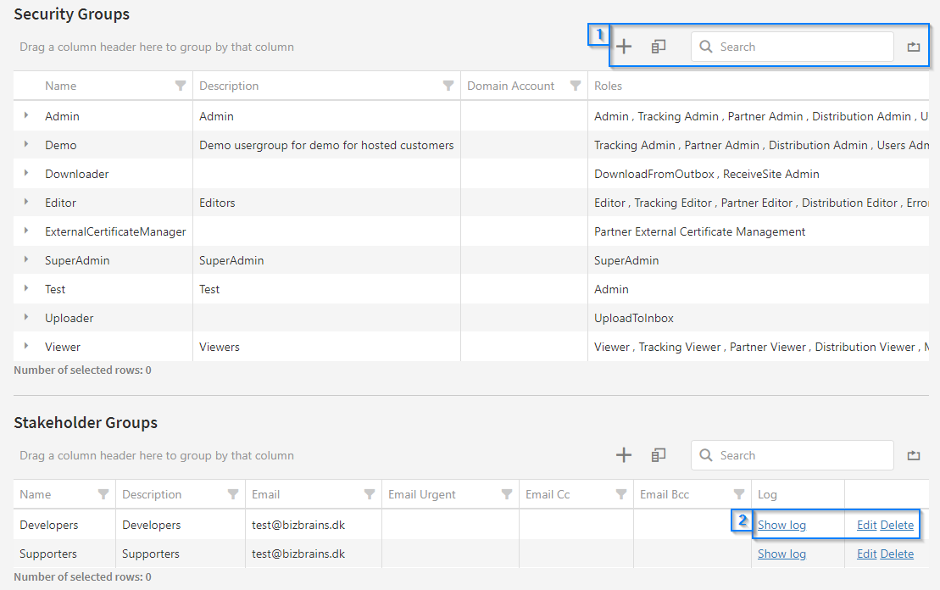The image size is (940, 590).
Task: Open filter on Email Urgent column
Action: point(507,494)
